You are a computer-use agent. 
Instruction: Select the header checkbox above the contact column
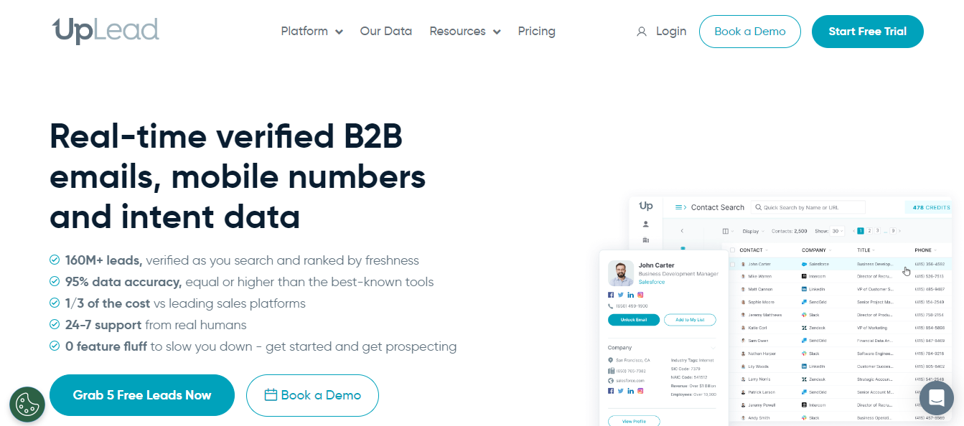(732, 250)
